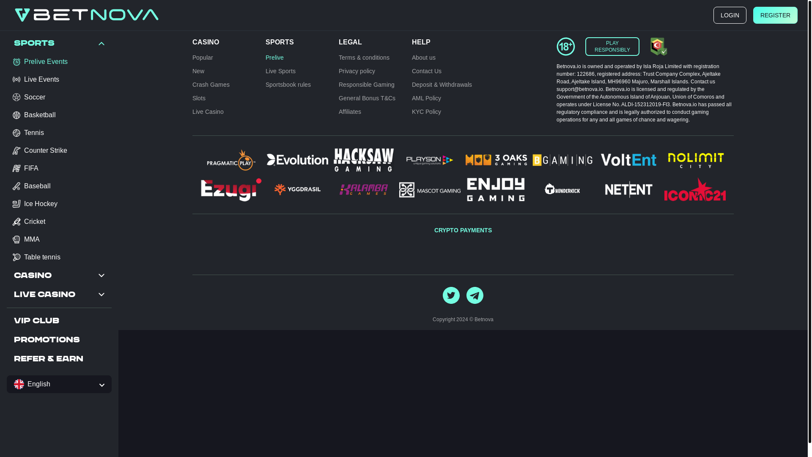The height and width of the screenshot is (457, 812).
Task: Click the Nolimit City logo
Action: 696,160
